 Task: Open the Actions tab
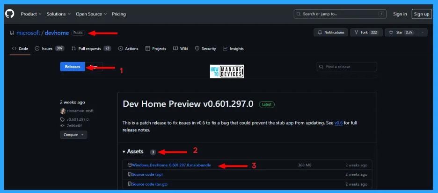[x=128, y=48]
